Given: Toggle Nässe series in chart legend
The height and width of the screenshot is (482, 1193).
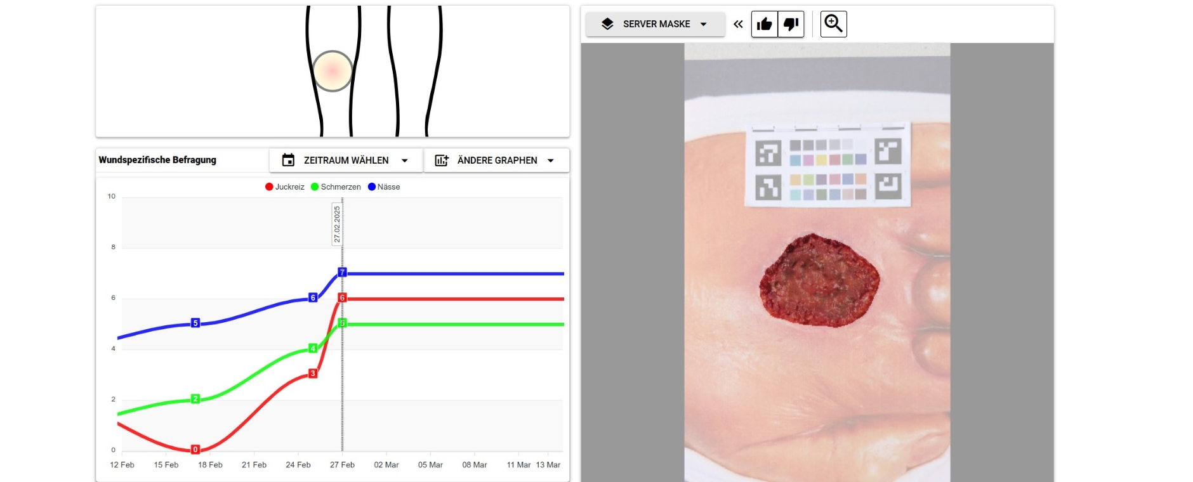Looking at the screenshot, I should pyautogui.click(x=384, y=187).
